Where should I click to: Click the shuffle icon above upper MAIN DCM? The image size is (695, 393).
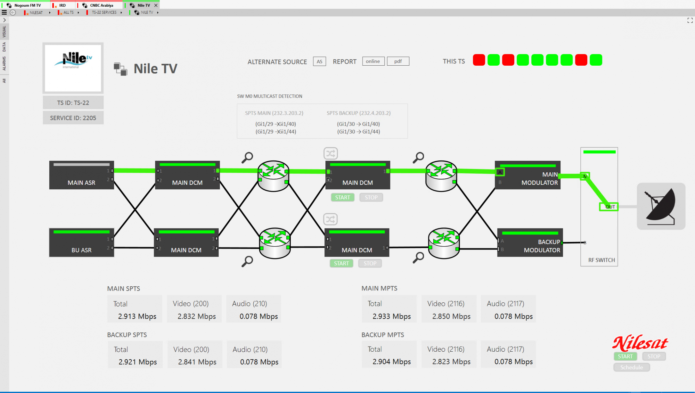click(331, 153)
